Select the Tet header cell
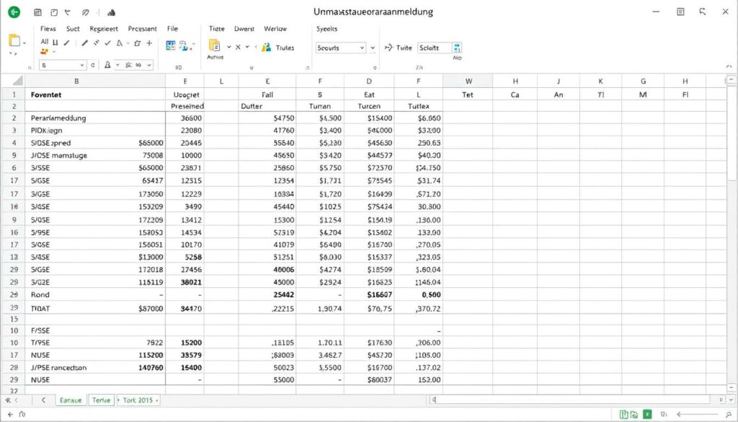The width and height of the screenshot is (738, 422). pyautogui.click(x=468, y=94)
